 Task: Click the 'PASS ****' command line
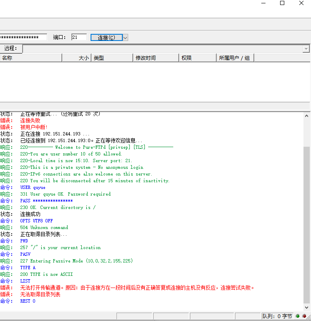(x=47, y=201)
